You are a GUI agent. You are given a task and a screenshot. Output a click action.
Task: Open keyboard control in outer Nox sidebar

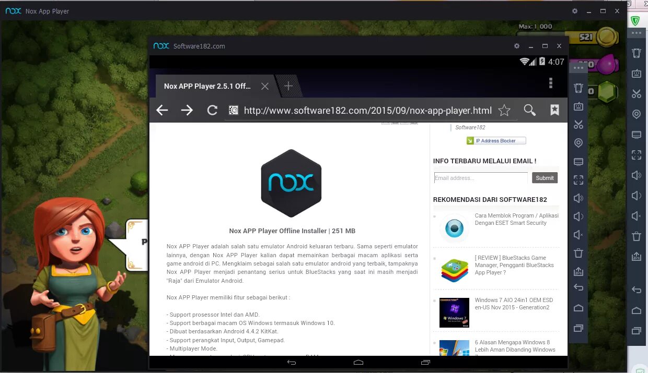coord(637,74)
